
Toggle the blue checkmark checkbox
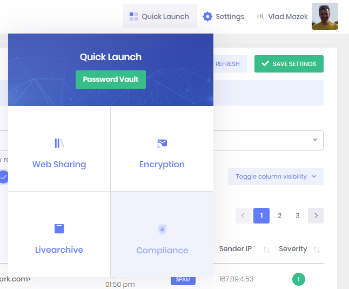4,177
